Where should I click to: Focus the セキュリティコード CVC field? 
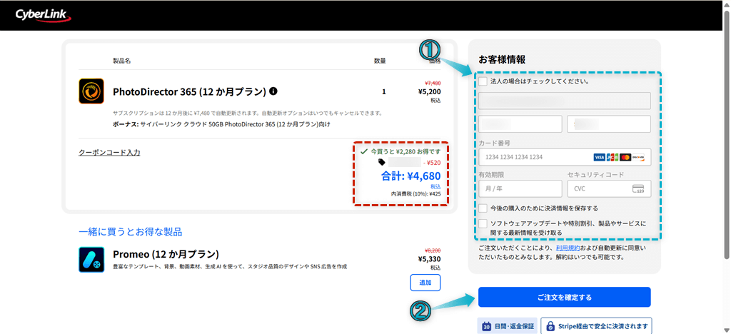coord(609,188)
